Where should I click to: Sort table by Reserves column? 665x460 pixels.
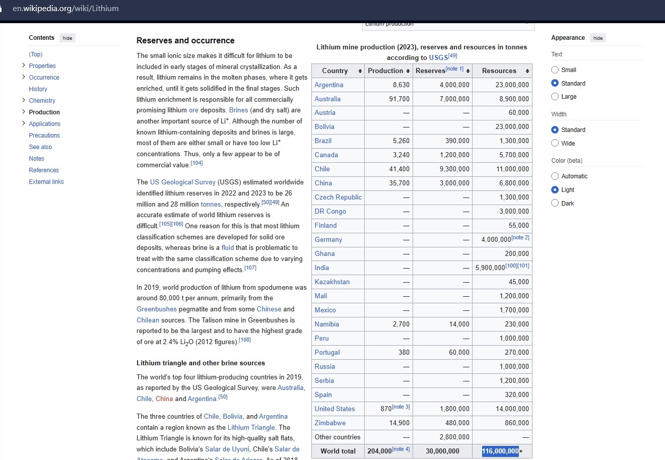click(468, 71)
